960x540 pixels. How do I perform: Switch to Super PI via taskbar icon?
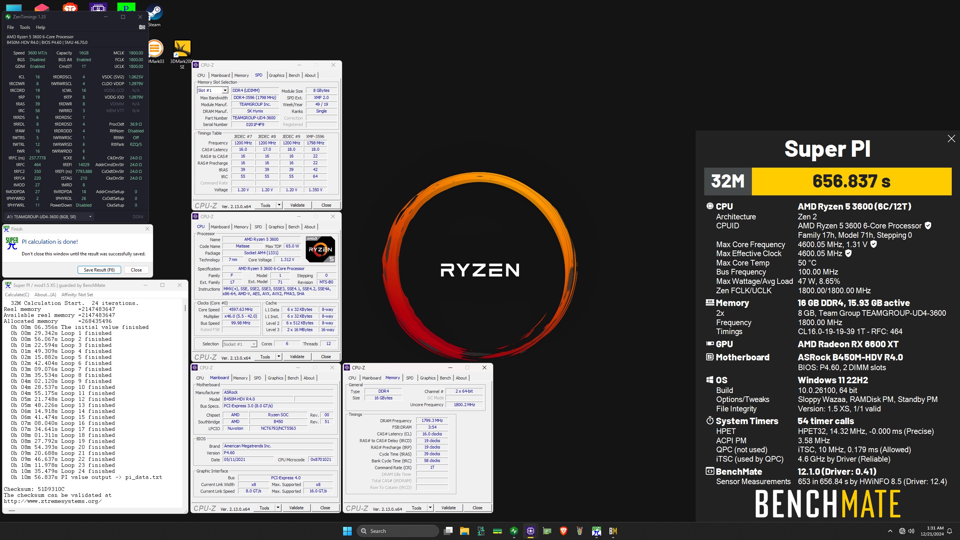(x=596, y=531)
